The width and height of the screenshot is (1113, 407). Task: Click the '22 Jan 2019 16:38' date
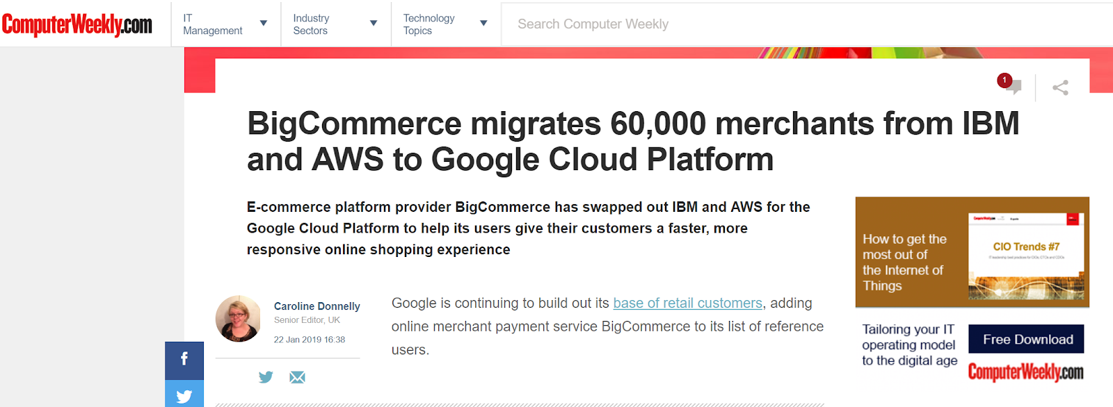pos(310,340)
